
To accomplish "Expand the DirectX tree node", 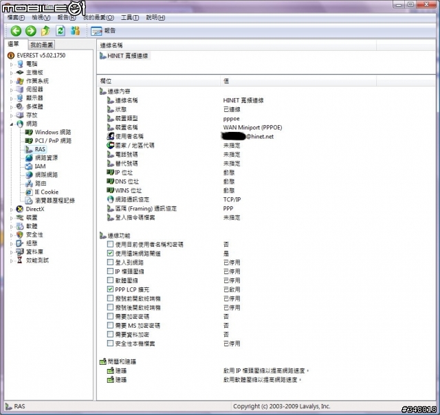I will [x=12, y=210].
